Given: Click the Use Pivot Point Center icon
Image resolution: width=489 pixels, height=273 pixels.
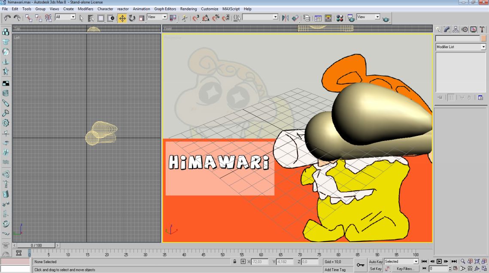Looking at the screenshot, I should pyautogui.click(x=173, y=18).
